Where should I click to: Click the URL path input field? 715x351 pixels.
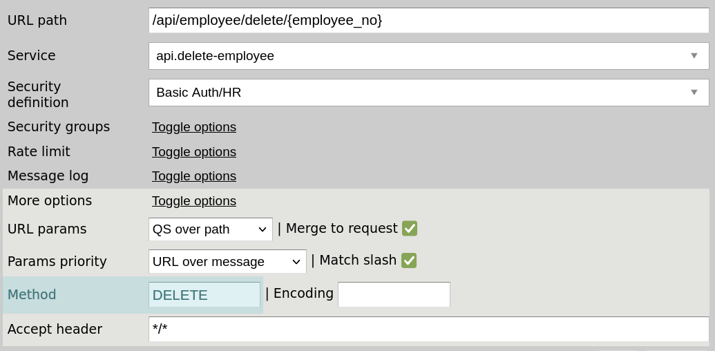pos(428,21)
